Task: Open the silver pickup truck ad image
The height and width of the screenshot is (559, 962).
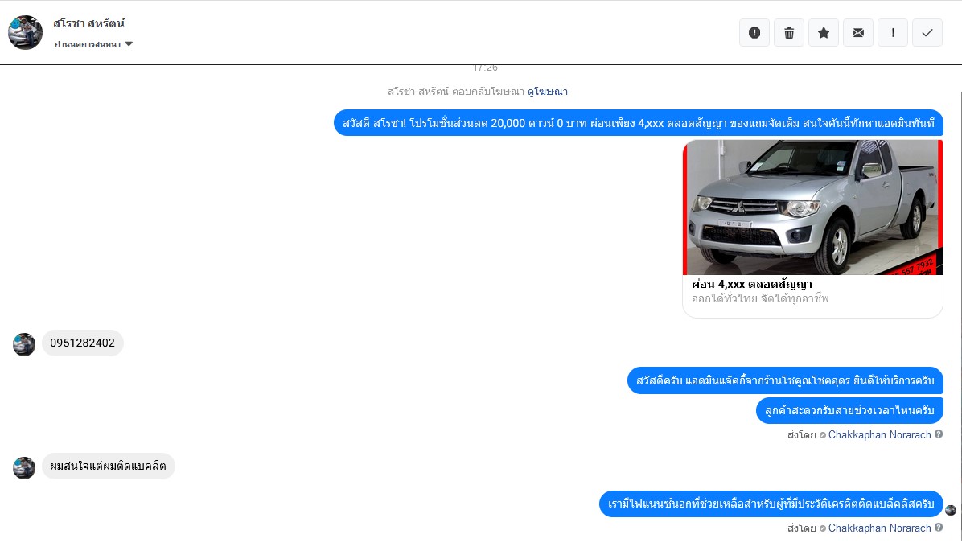Action: (x=812, y=208)
